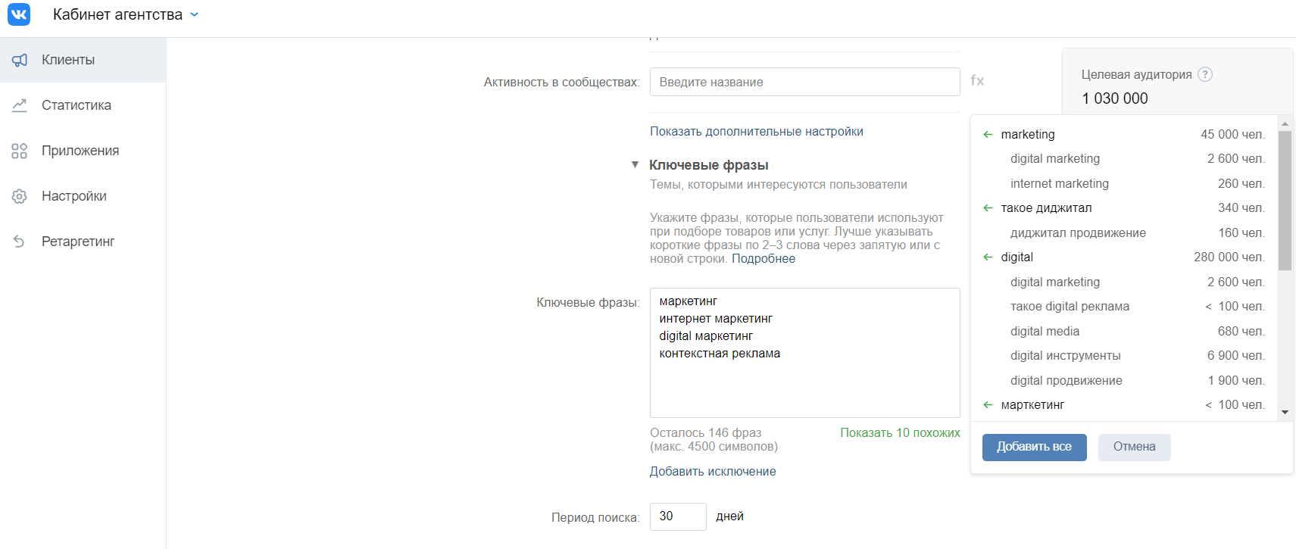Click the Целевая аудитория help question icon
The width and height of the screenshot is (1296, 549).
[x=1205, y=74]
